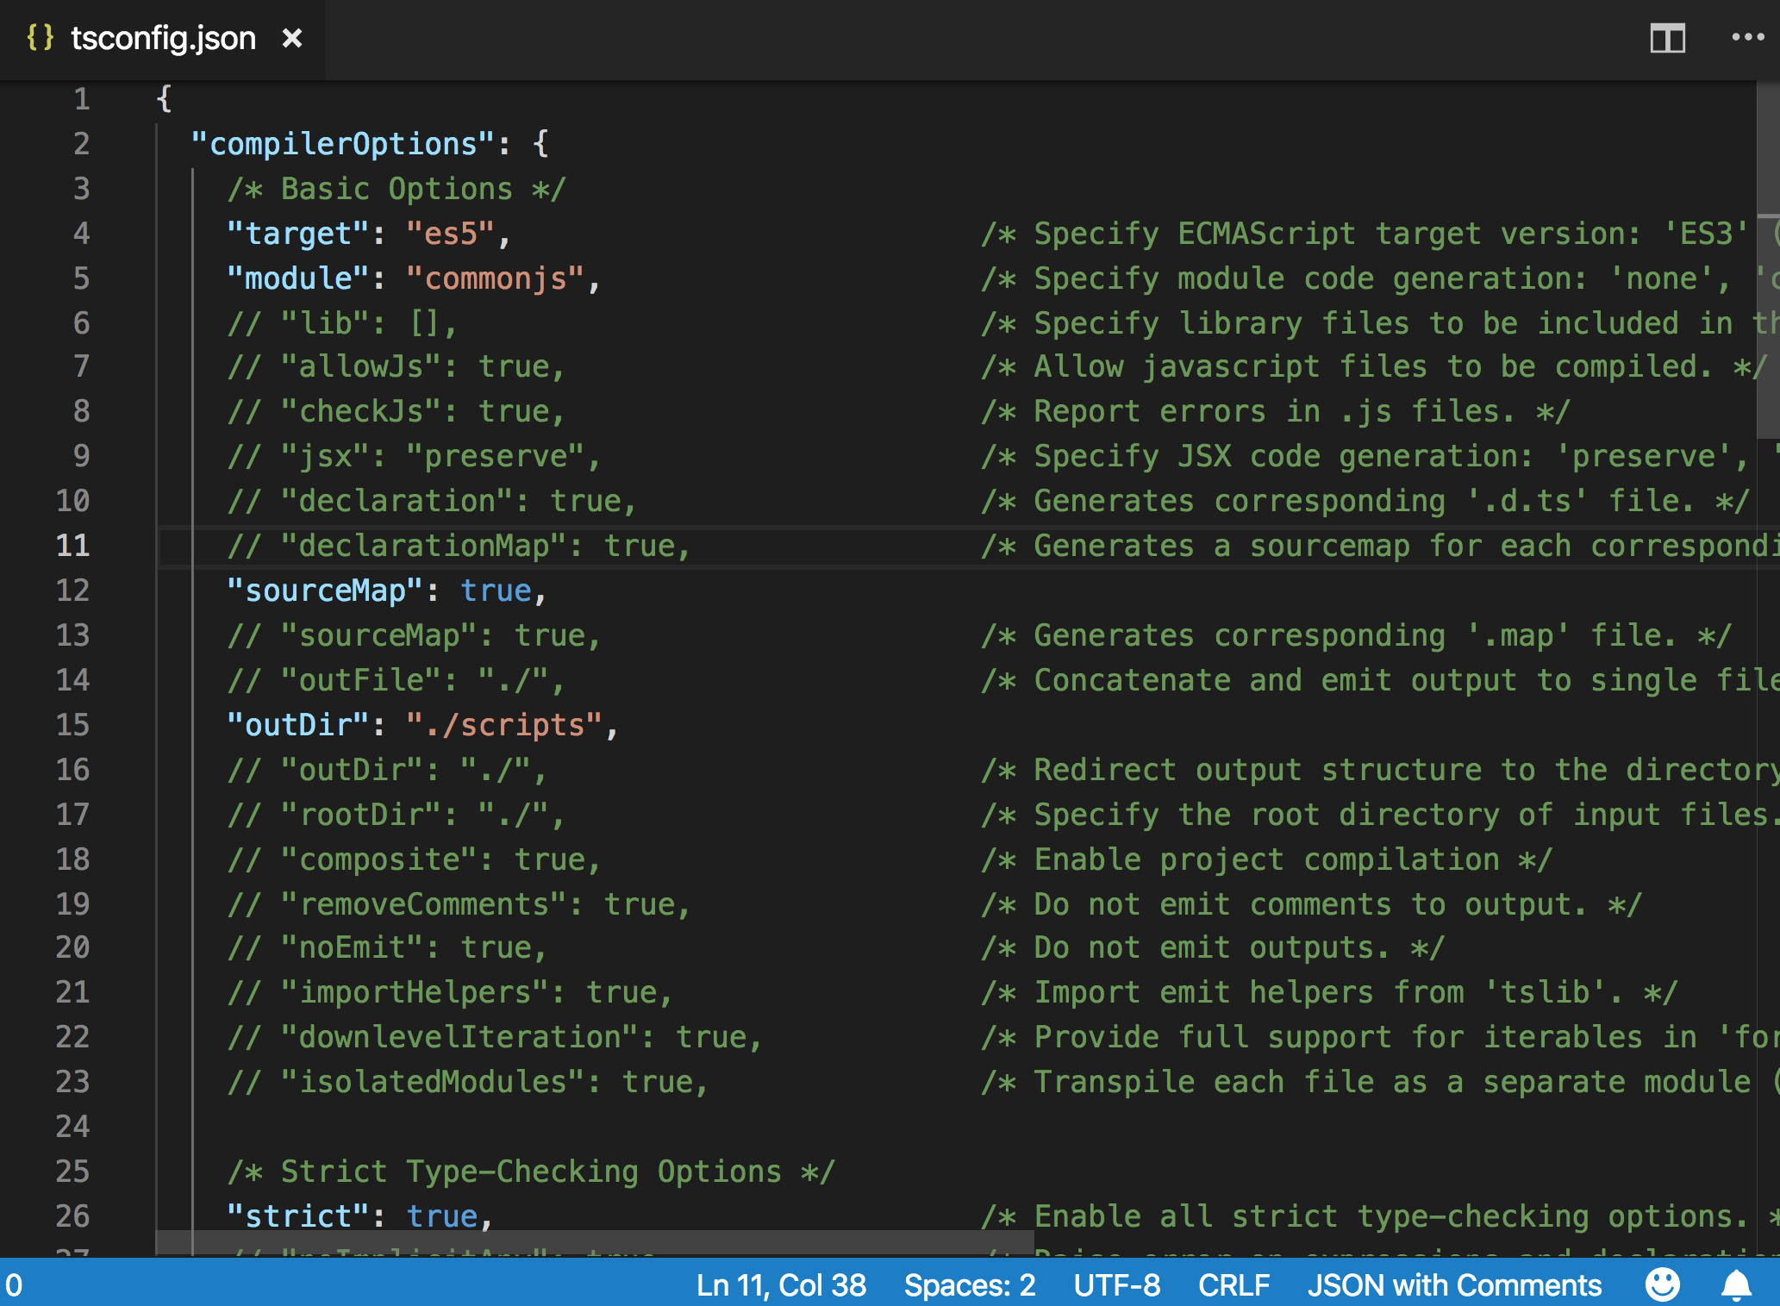Open the feedback smiley icon
This screenshot has height=1306, width=1780.
click(x=1662, y=1284)
